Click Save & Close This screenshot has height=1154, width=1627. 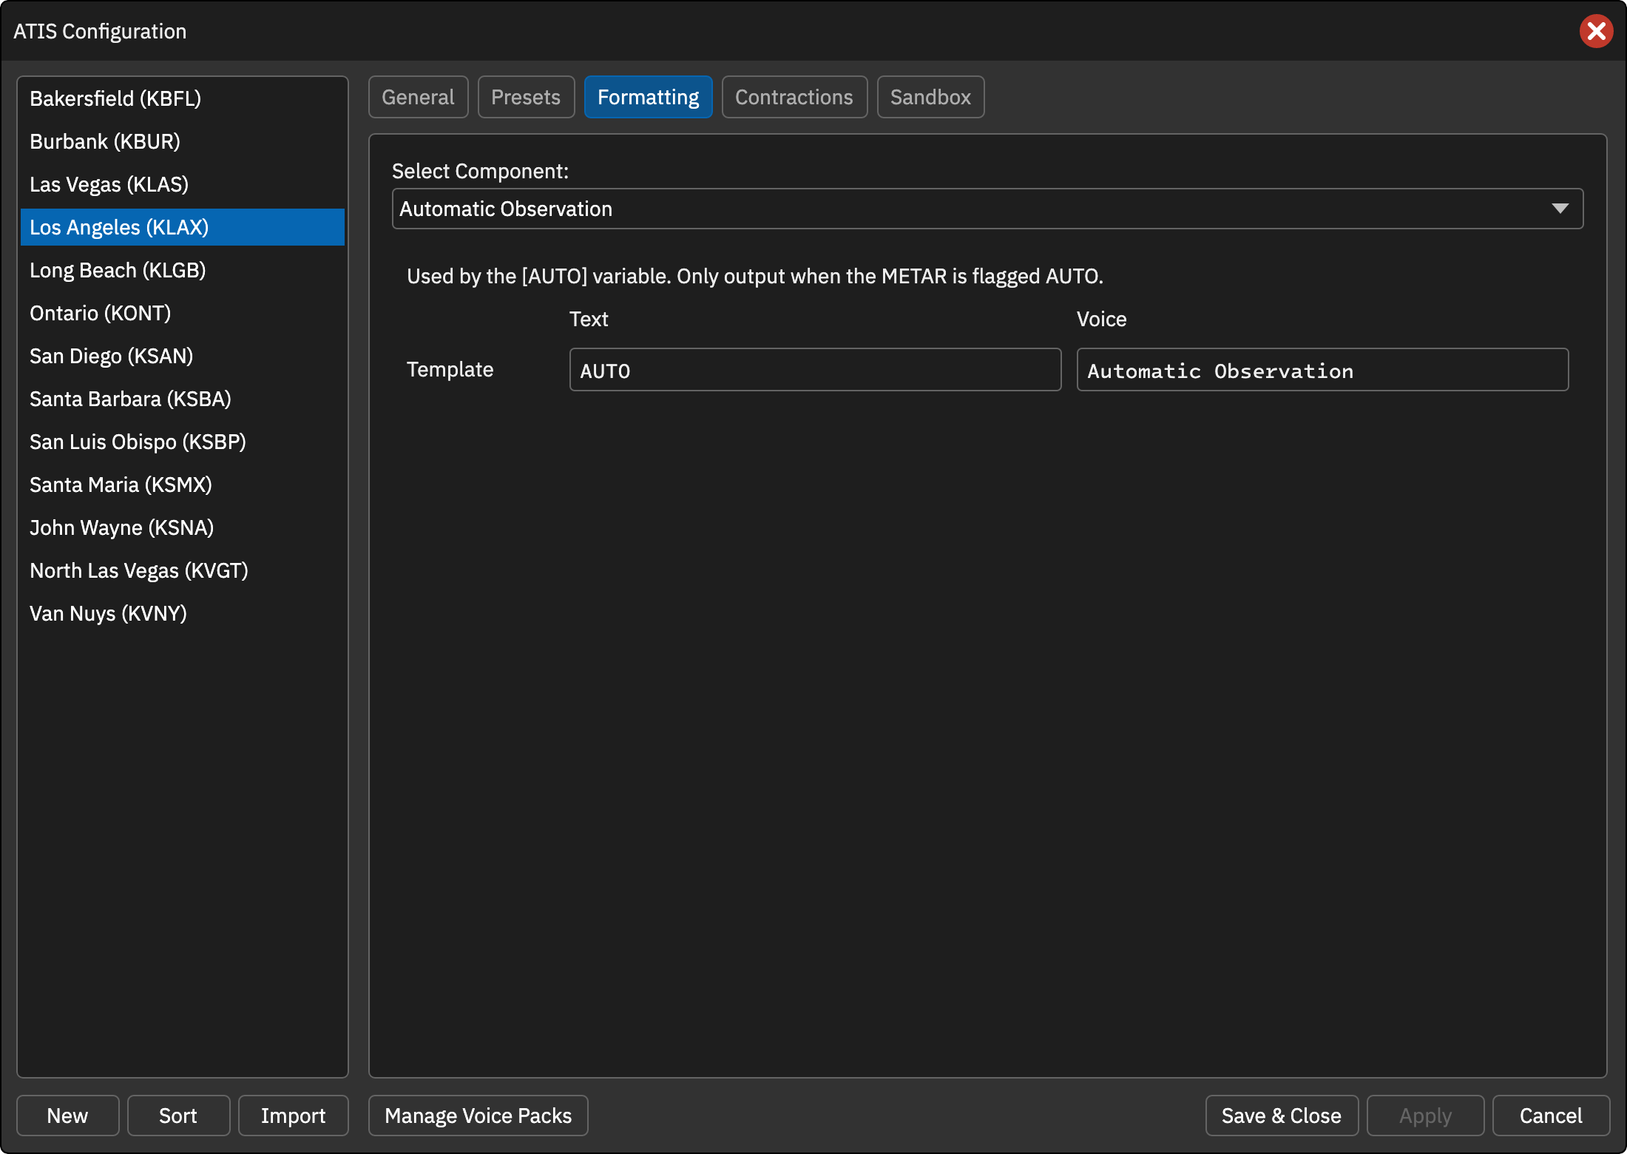pos(1282,1116)
